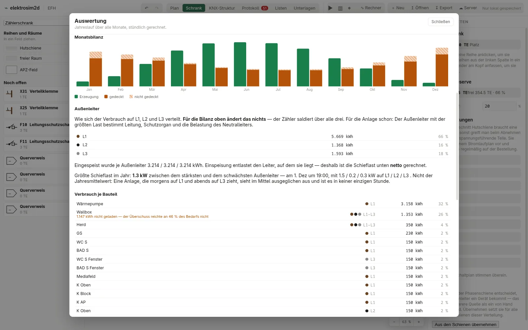Click the undo arrow icon
The width and height of the screenshot is (528, 330).
coord(147,8)
